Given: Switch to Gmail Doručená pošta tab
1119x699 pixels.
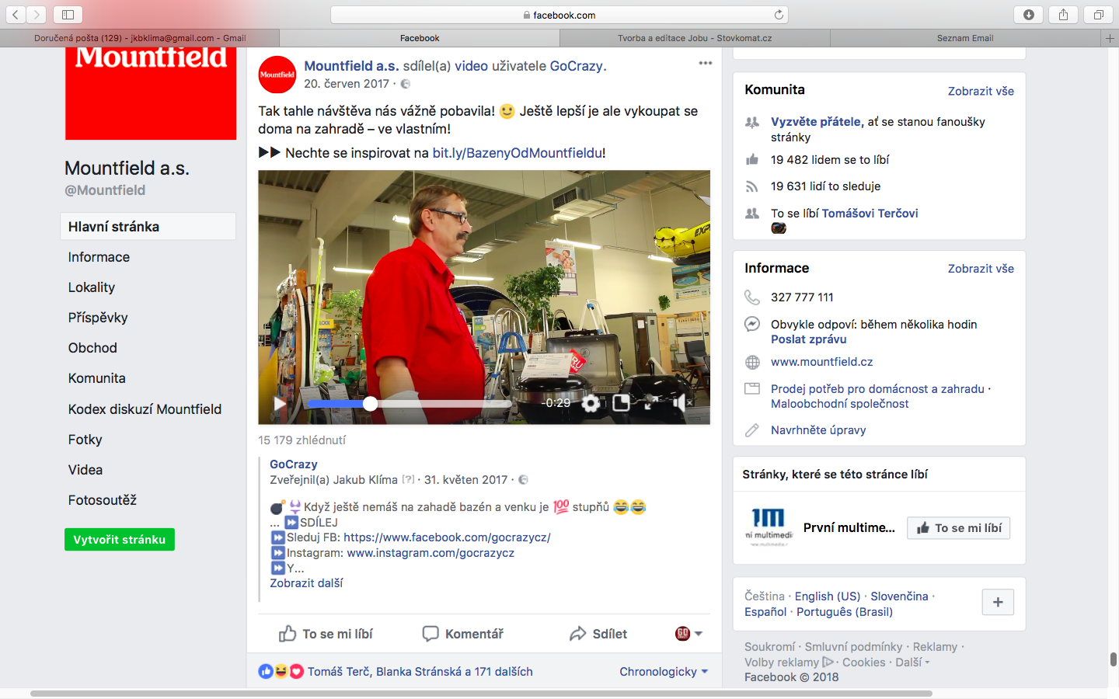Looking at the screenshot, I should (x=140, y=38).
